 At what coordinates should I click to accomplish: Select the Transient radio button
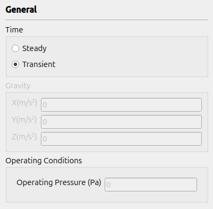pyautogui.click(x=15, y=64)
